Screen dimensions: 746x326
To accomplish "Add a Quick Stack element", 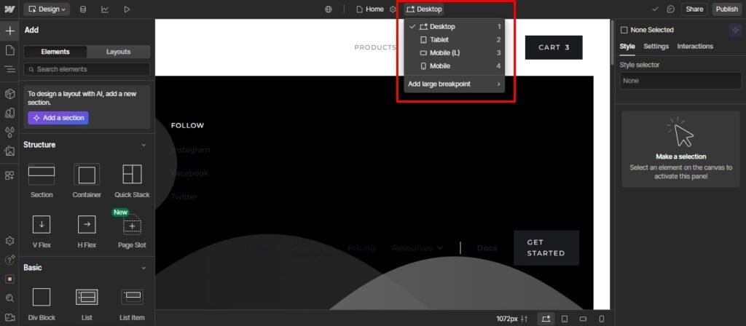I will pos(132,180).
